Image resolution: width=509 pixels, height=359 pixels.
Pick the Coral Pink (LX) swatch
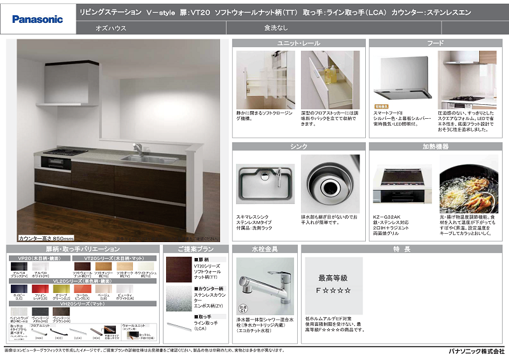(x=83, y=289)
